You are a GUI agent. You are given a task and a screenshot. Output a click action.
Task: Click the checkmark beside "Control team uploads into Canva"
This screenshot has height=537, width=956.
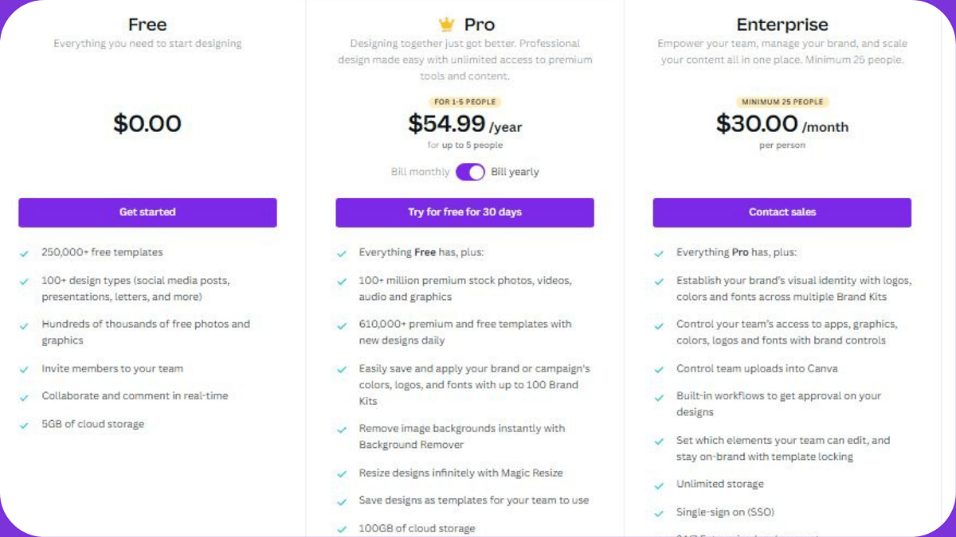[x=659, y=368]
